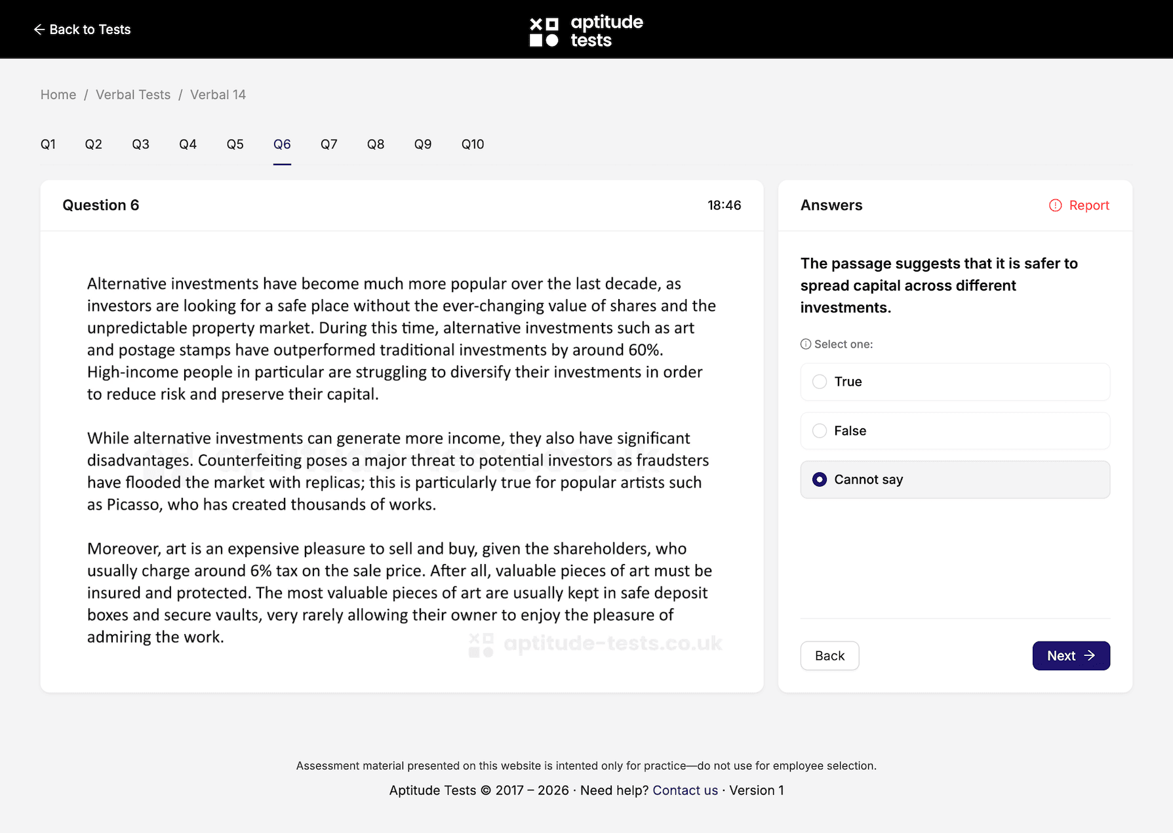Click the Question 6 heading
This screenshot has width=1173, height=833.
[x=101, y=205]
